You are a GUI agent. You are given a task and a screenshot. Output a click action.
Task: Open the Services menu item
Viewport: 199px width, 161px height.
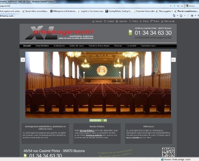(118, 46)
